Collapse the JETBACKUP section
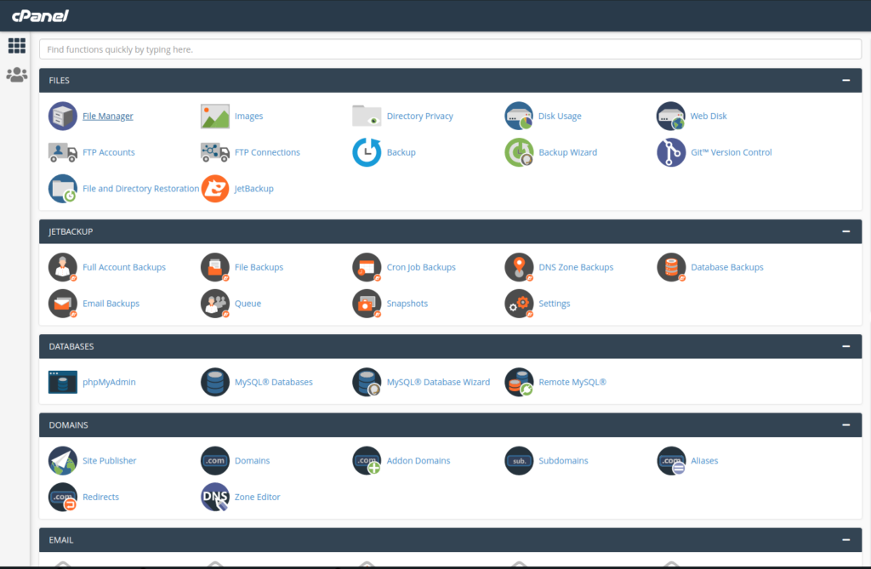 click(x=846, y=231)
